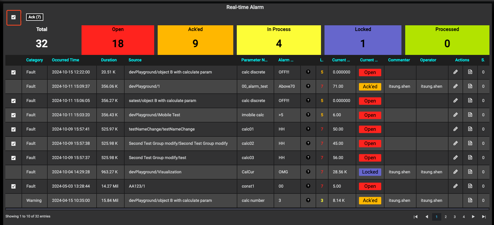Select the red Open summary tile
494x225 pixels.
pos(118,40)
